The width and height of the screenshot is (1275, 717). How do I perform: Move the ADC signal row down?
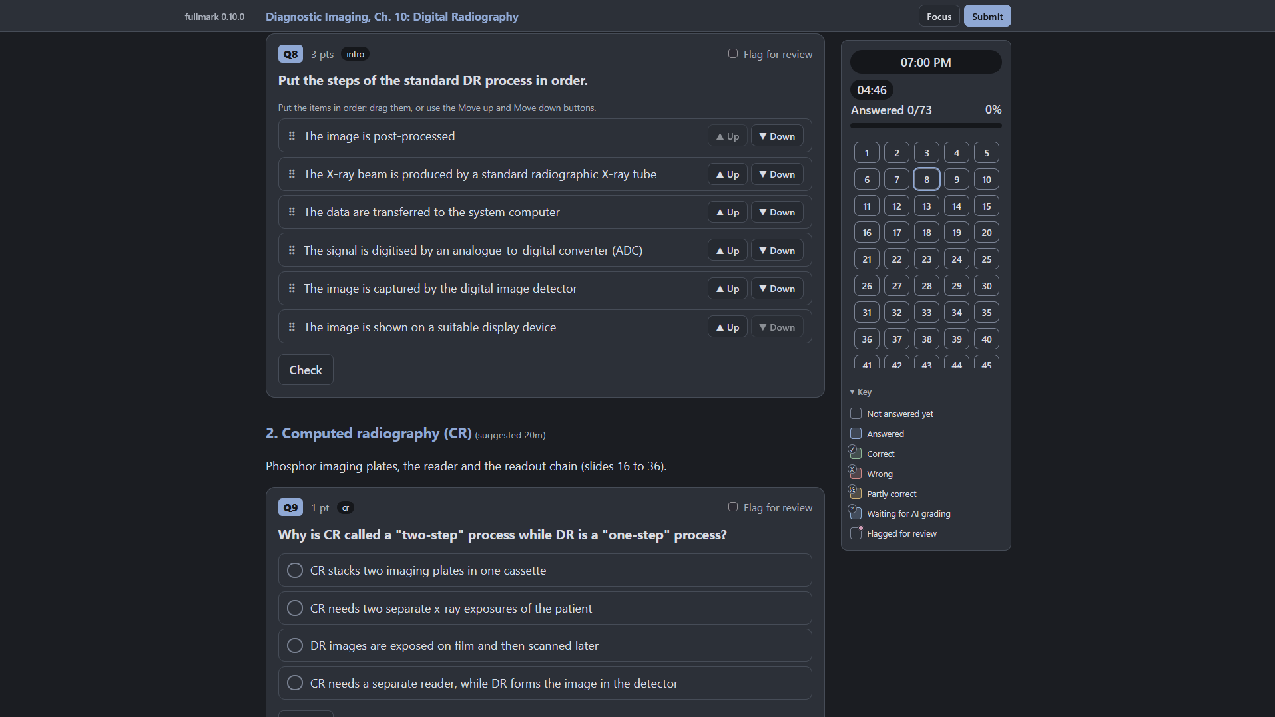tap(777, 251)
